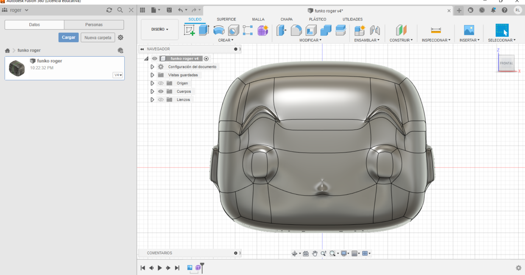Click the Measure tool under Inspeccionar
Image resolution: width=525 pixels, height=275 pixels.
(436, 30)
